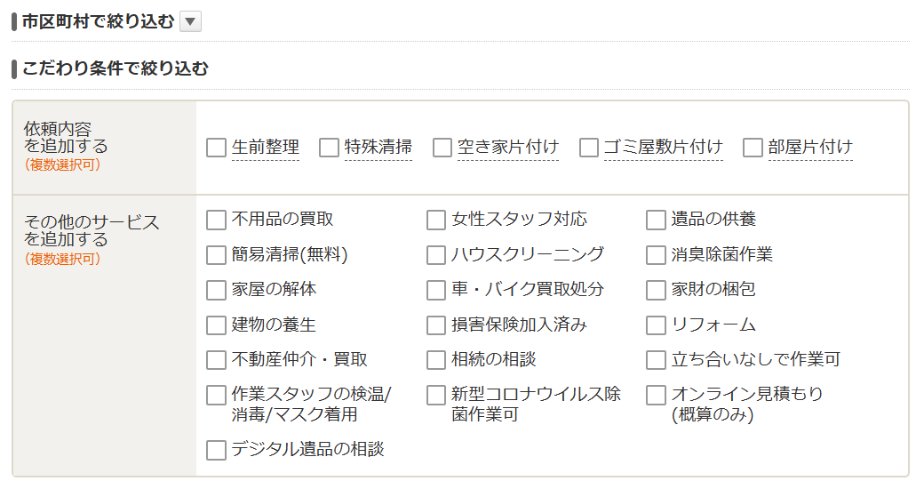This screenshot has height=481, width=916.
Task: Select 車・バイク買取処分 checkbox
Action: (x=436, y=290)
